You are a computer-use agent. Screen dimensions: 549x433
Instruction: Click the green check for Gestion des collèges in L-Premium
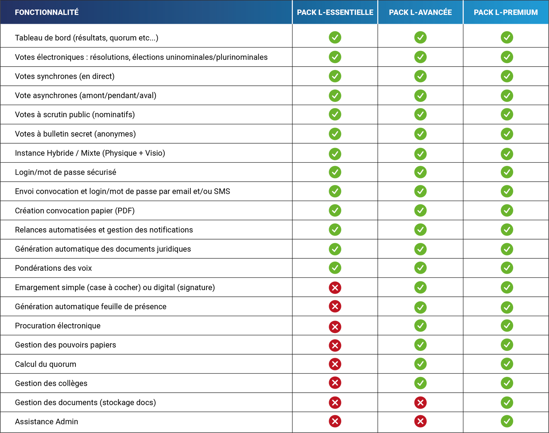point(507,383)
